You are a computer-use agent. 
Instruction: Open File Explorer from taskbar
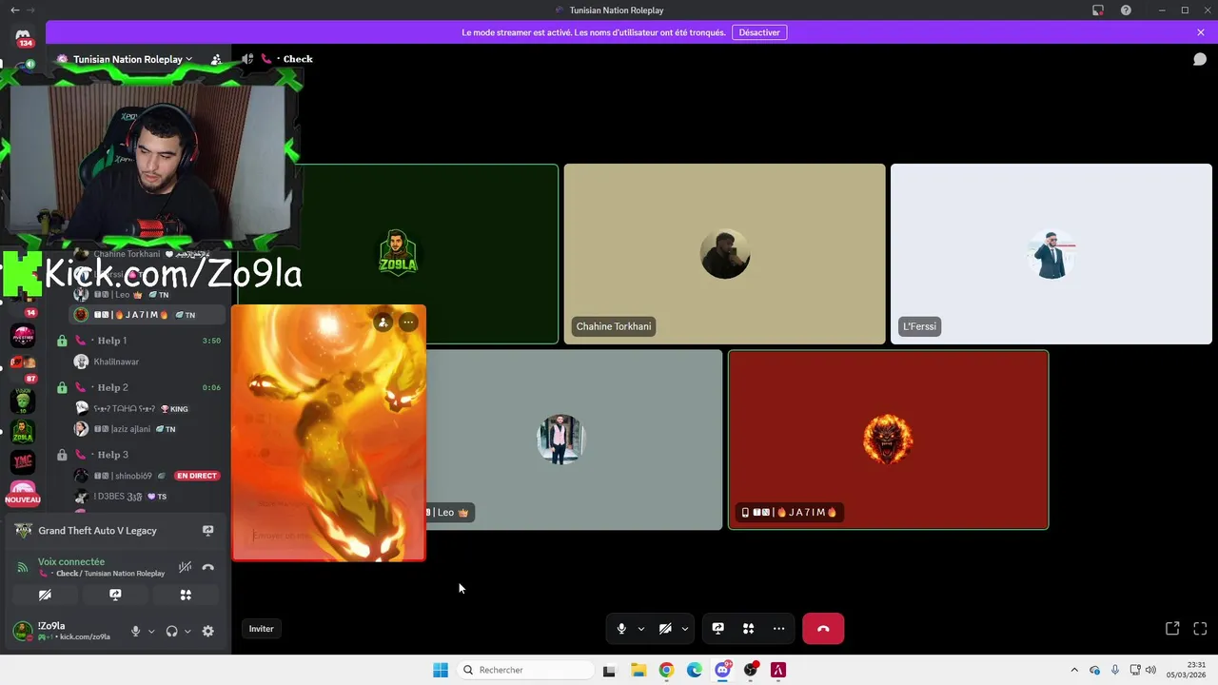click(x=638, y=670)
